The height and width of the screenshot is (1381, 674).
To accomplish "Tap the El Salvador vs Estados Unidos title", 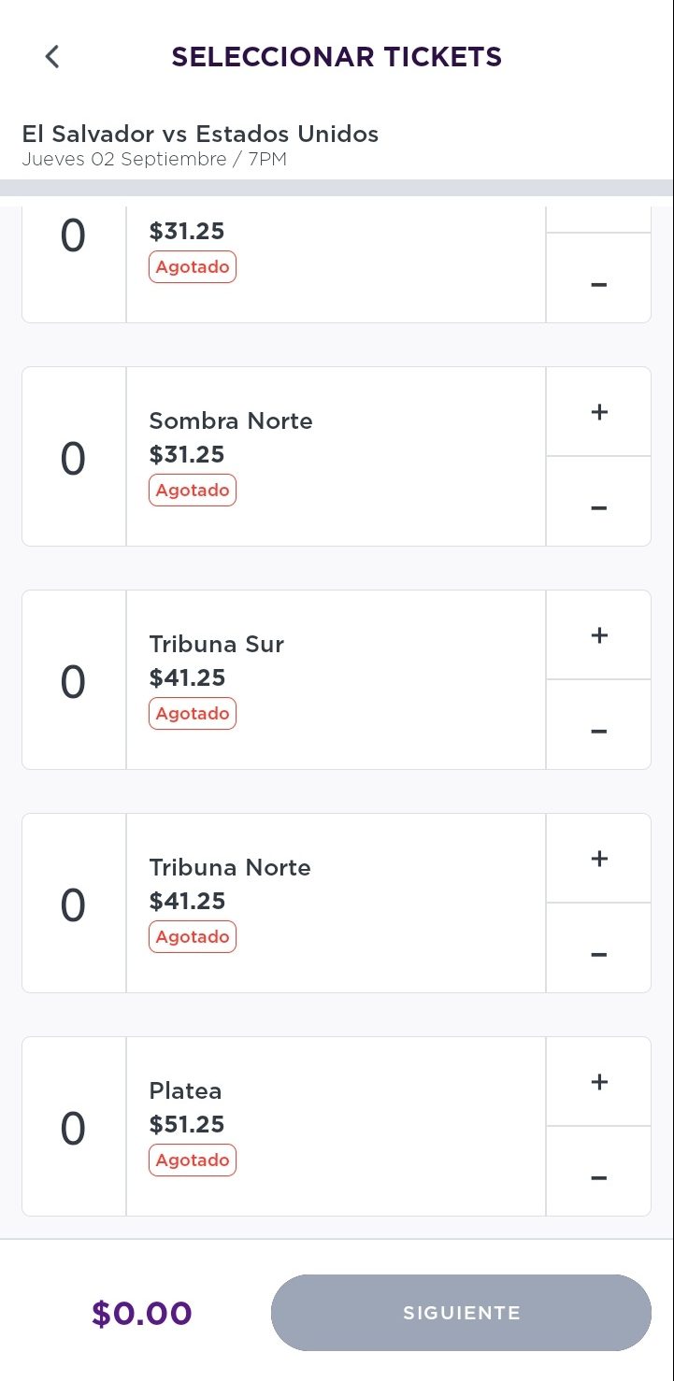I will tap(200, 134).
